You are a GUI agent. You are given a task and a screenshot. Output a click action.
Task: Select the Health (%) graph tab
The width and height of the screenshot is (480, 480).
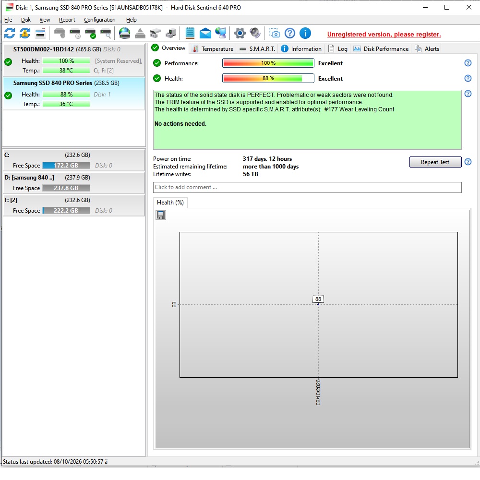(170, 203)
